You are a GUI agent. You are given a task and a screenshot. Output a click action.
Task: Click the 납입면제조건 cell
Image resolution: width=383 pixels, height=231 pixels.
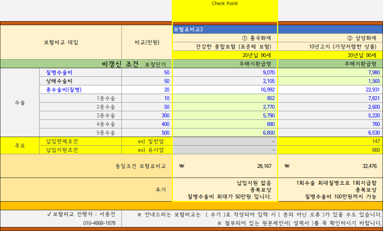[62, 141]
